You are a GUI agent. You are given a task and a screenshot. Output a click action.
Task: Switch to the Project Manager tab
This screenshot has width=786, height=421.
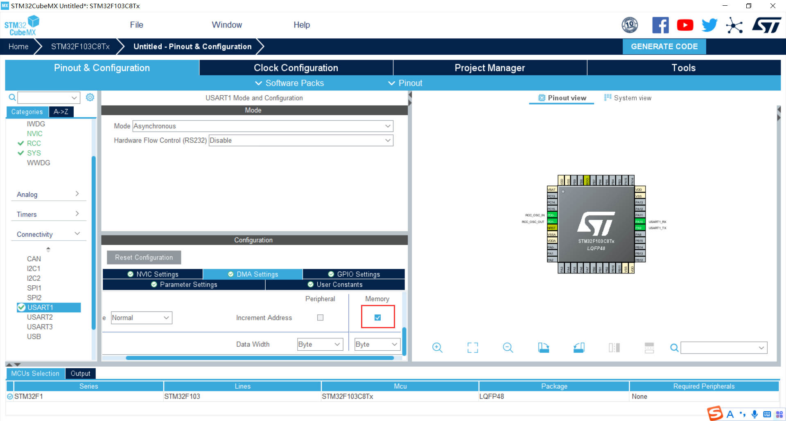click(490, 68)
